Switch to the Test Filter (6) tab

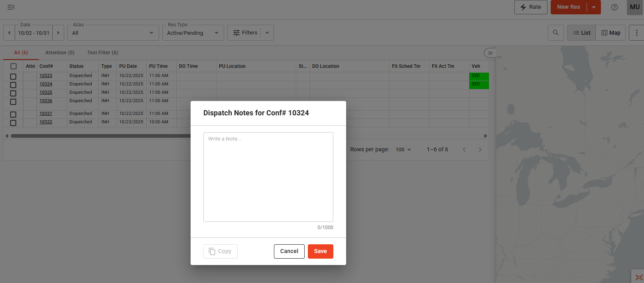pyautogui.click(x=102, y=53)
